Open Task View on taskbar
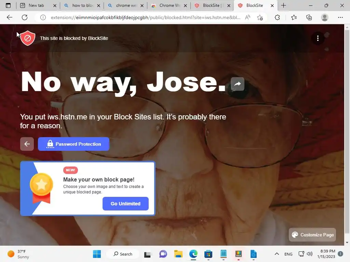 (147, 254)
